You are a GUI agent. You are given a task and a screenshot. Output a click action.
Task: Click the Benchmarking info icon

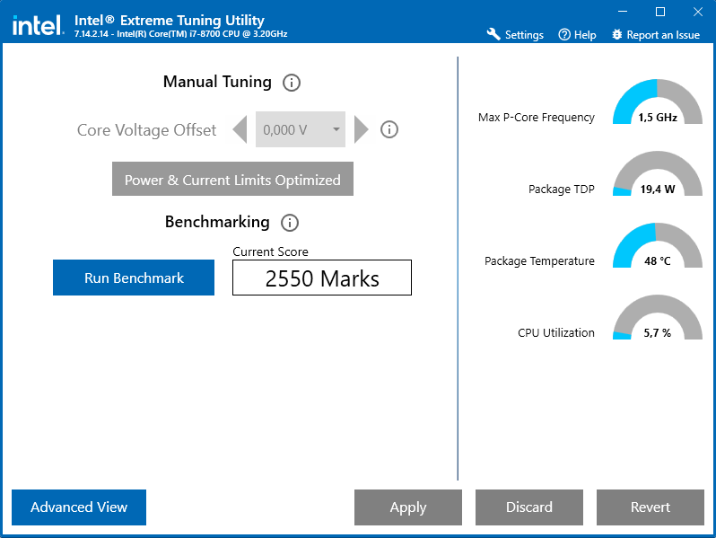tap(290, 223)
